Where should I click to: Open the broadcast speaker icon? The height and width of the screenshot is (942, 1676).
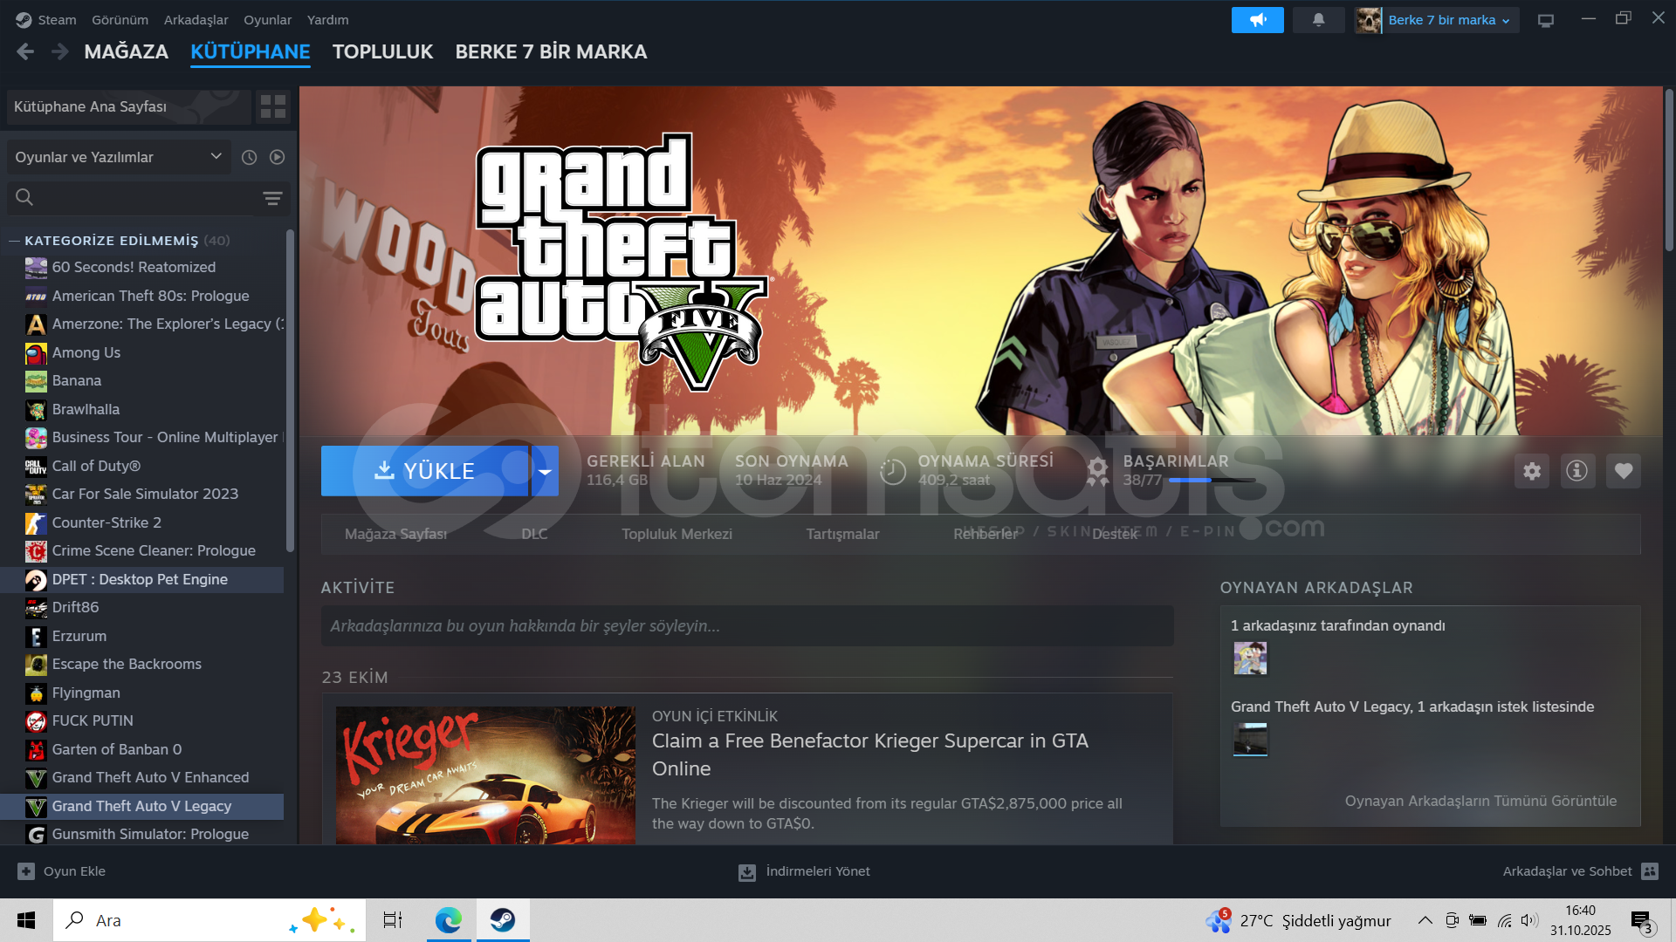coord(1257,19)
